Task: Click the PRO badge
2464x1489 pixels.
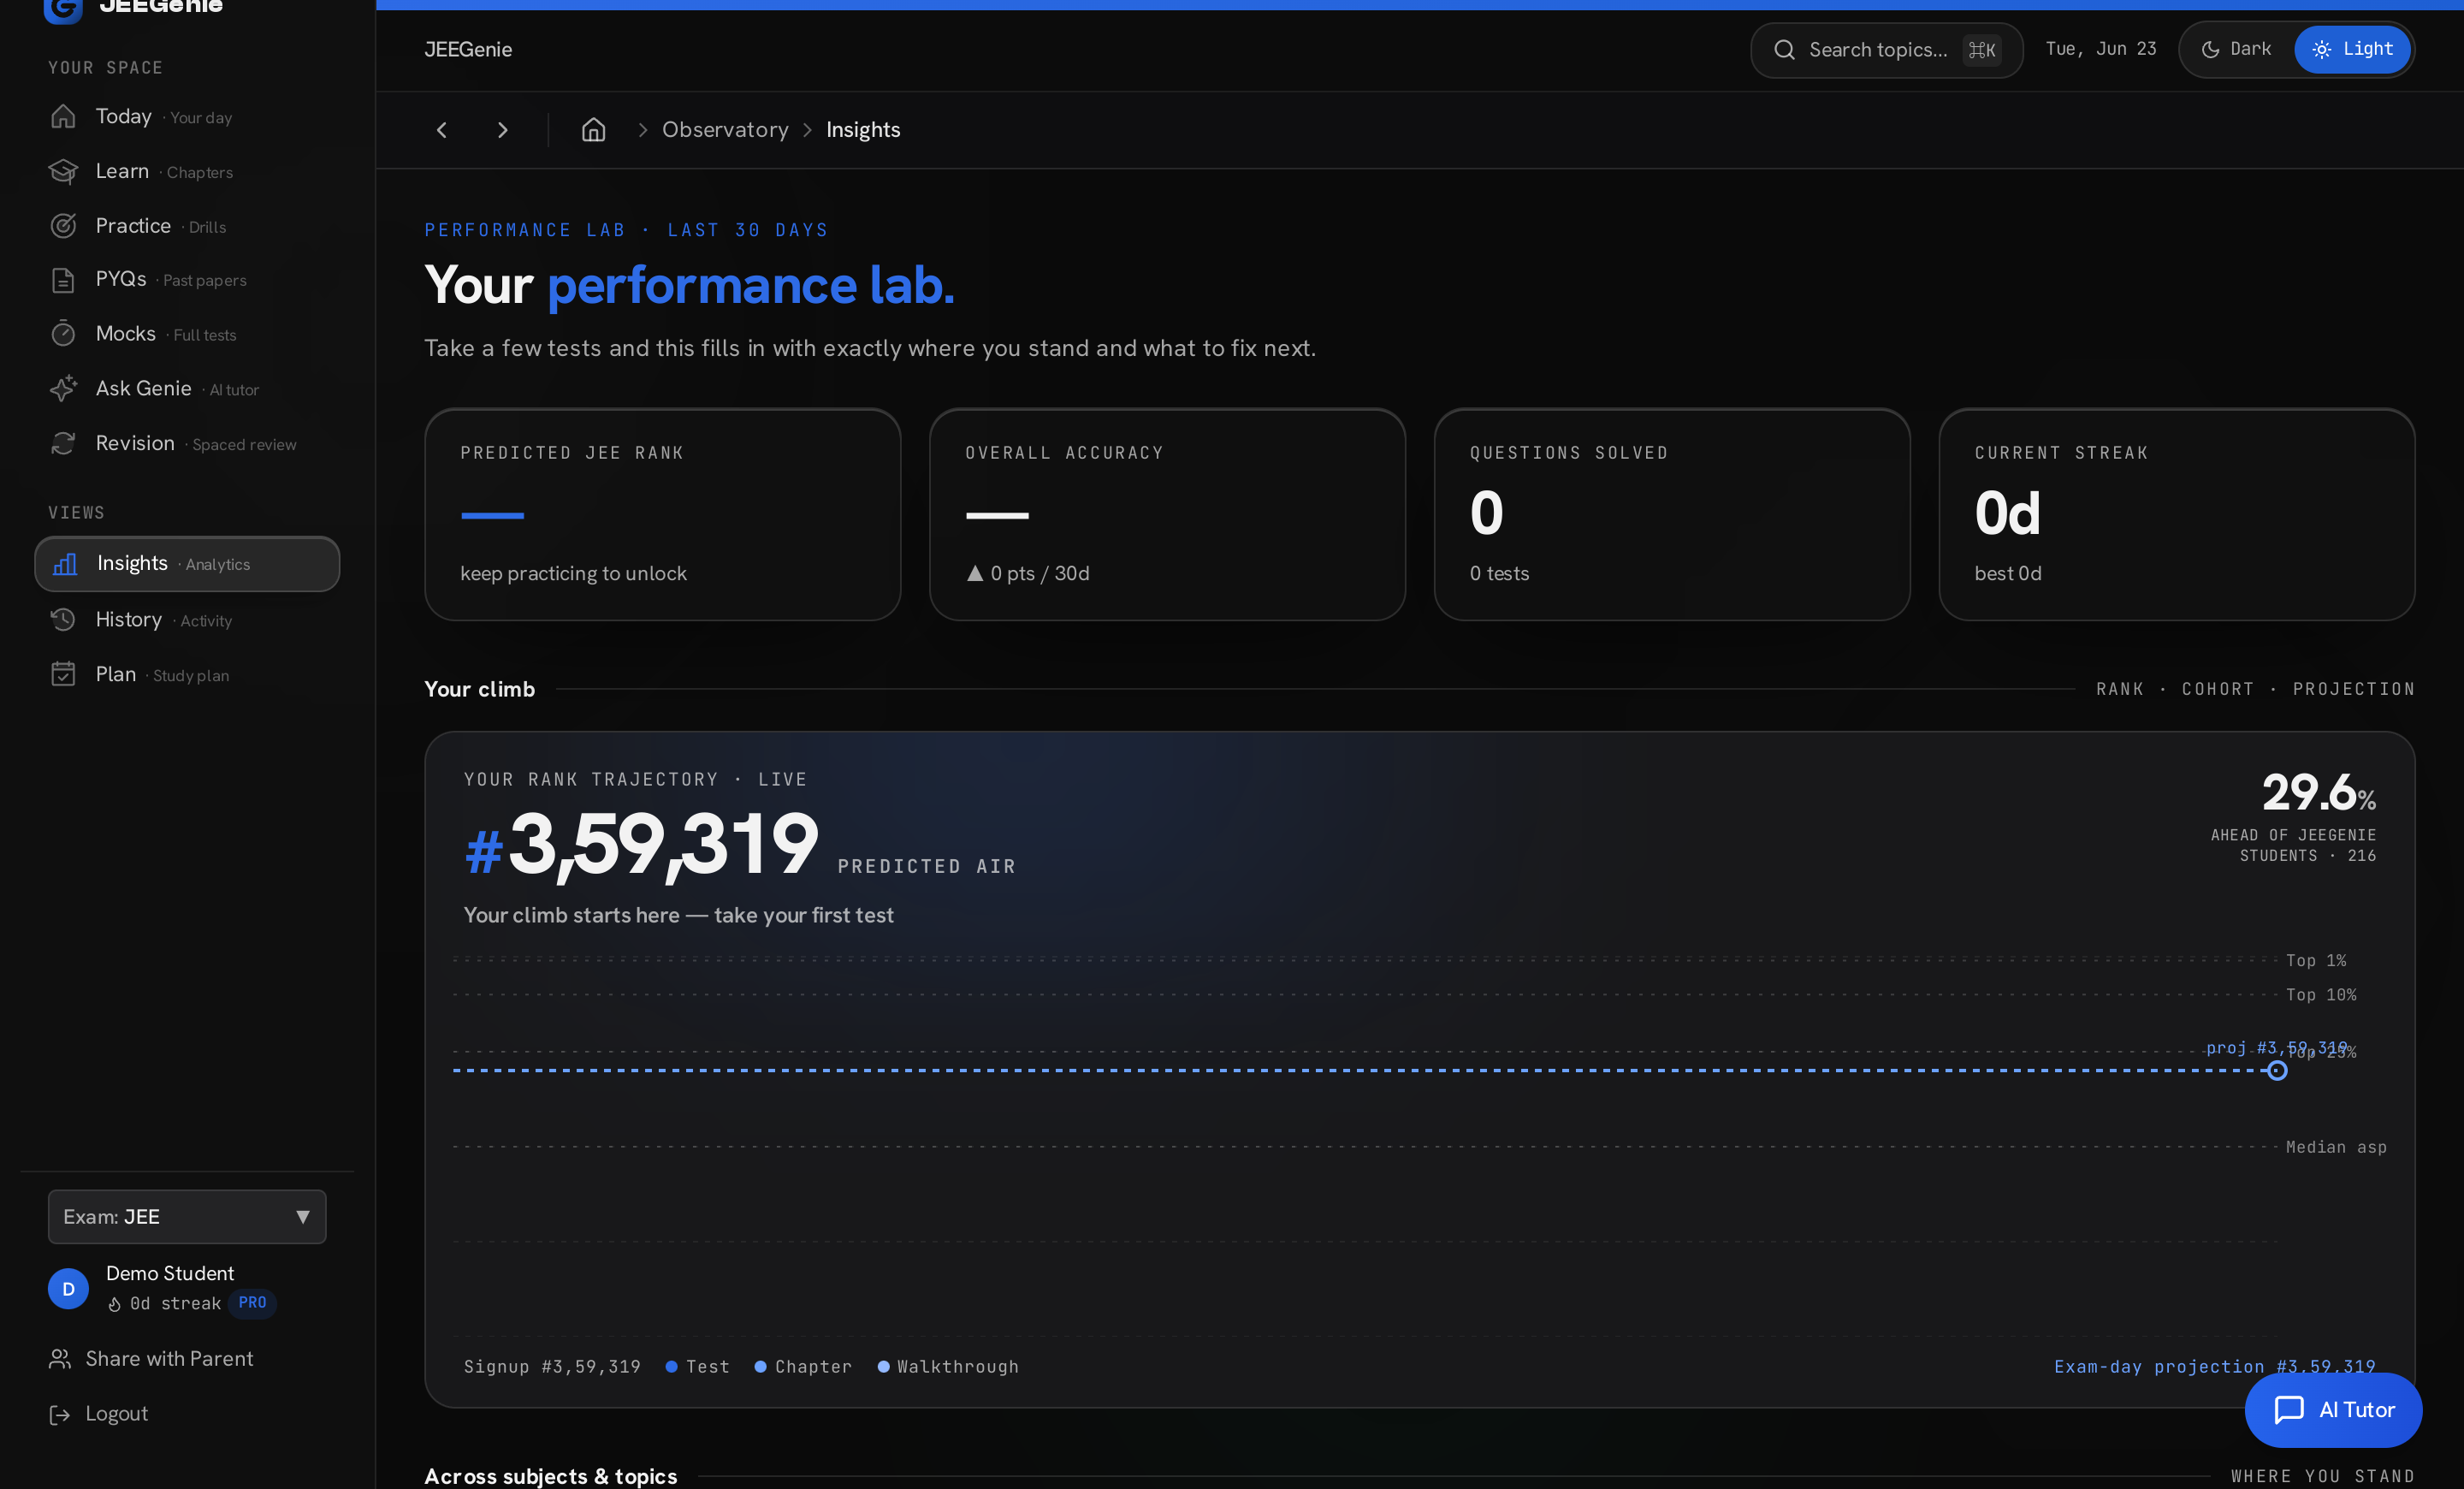Action: click(x=253, y=1303)
